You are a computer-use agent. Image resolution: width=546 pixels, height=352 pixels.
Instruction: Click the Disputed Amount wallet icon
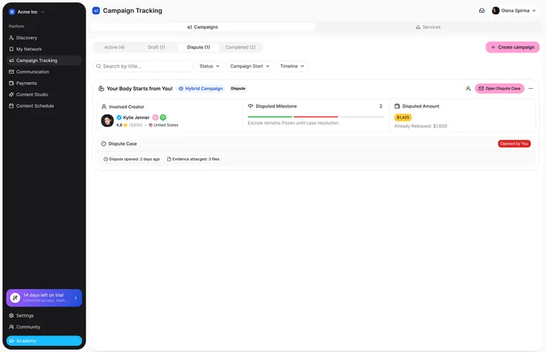pos(397,106)
